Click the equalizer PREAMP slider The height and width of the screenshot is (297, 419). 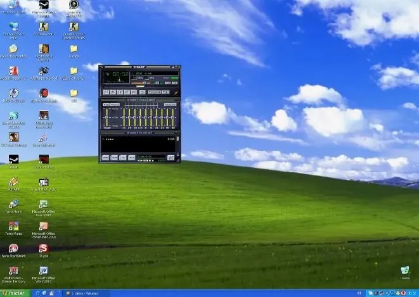point(106,117)
